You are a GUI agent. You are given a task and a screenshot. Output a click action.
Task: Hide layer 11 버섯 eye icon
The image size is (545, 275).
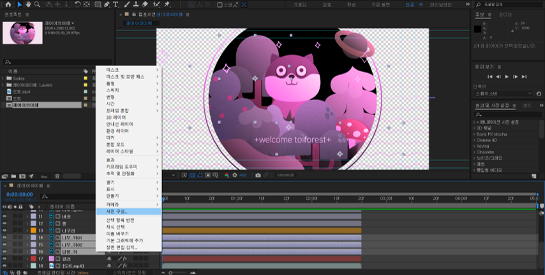(x=4, y=216)
